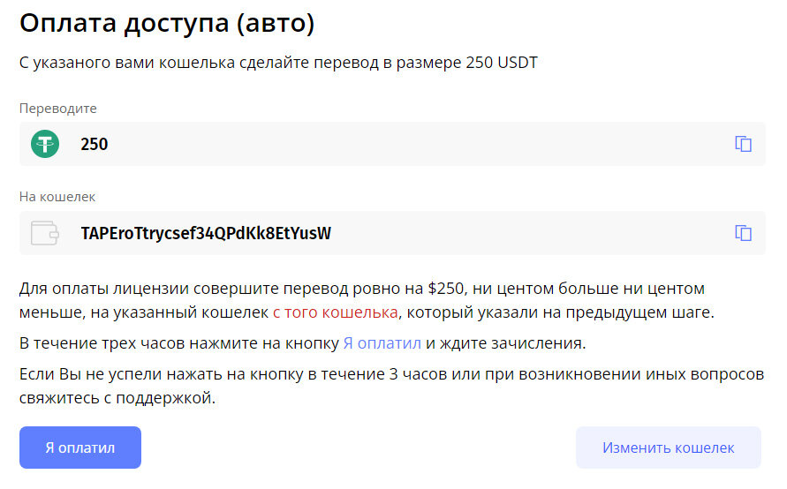Open Изменить кошелек to change wallet
This screenshot has height=489, width=787.
(x=668, y=448)
